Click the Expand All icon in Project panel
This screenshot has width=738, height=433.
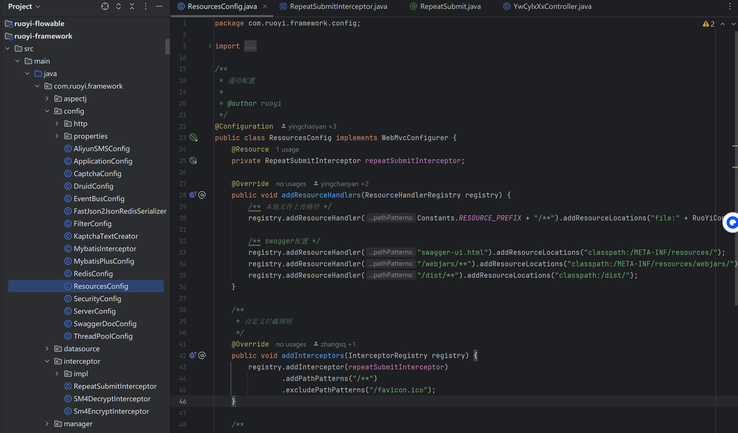pyautogui.click(x=119, y=6)
